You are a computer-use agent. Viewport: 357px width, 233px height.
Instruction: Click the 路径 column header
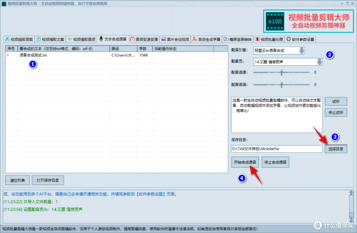[x=123, y=49]
